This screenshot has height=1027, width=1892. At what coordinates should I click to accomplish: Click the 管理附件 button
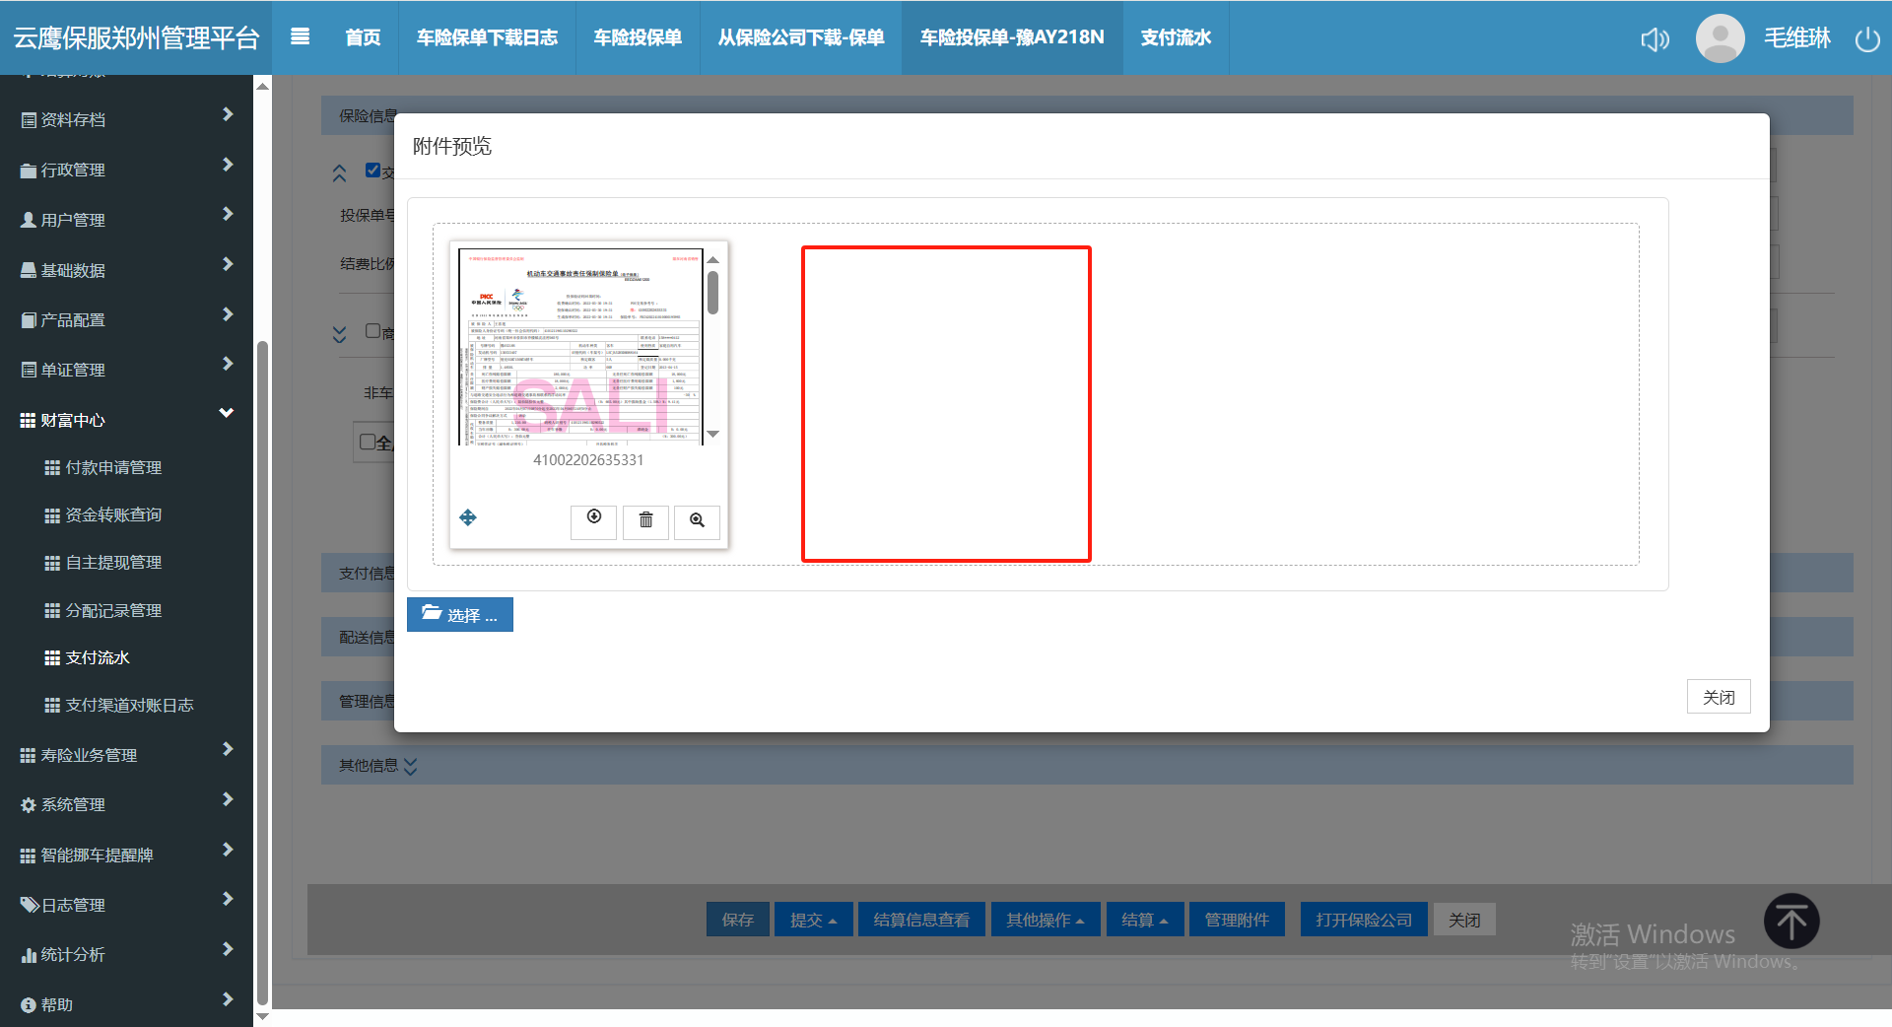[1237, 920]
